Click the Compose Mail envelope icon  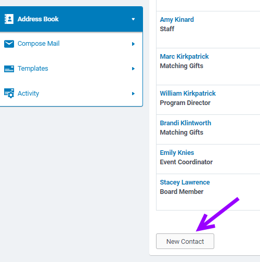tap(9, 44)
